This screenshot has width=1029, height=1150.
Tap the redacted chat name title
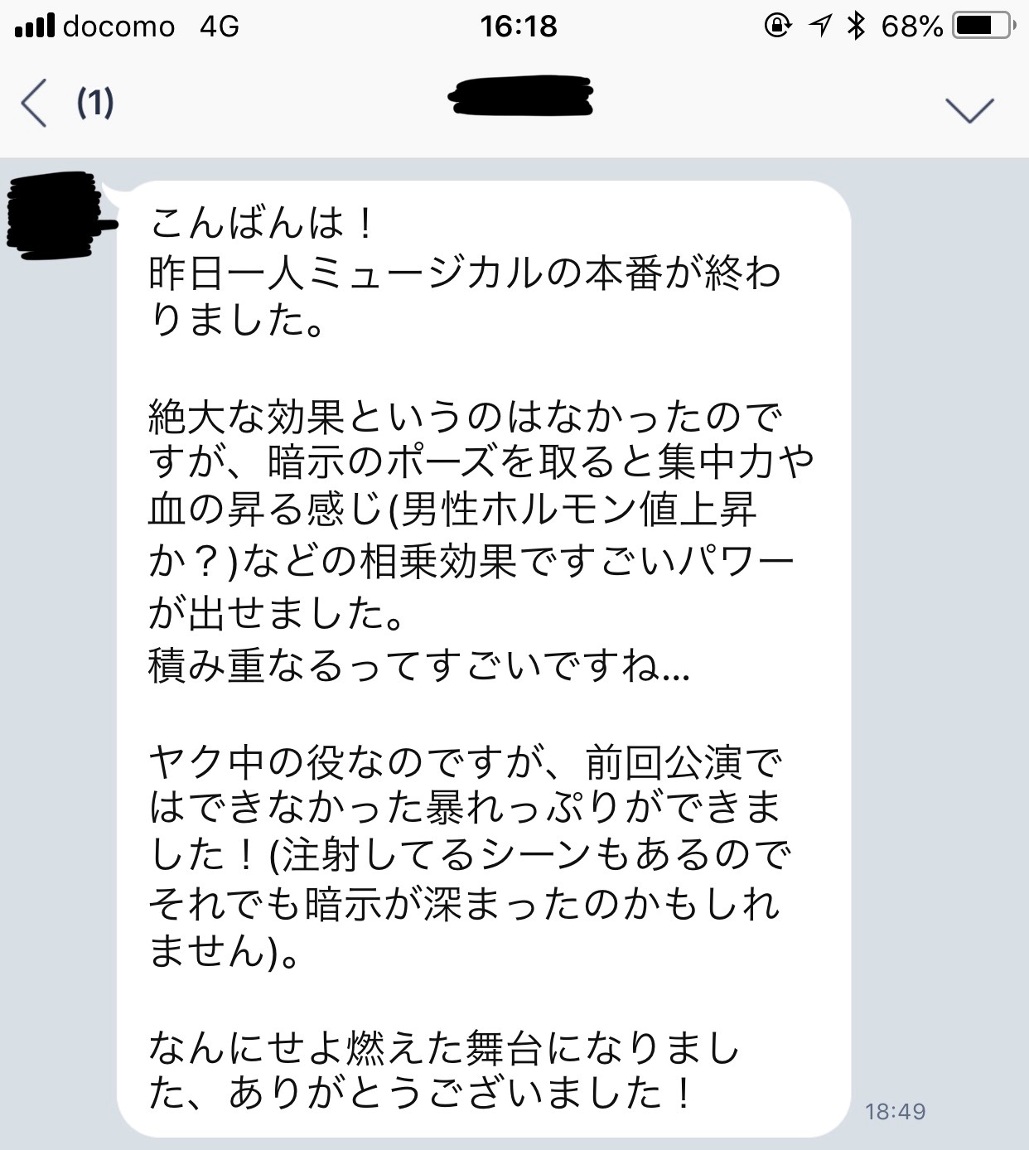[520, 96]
